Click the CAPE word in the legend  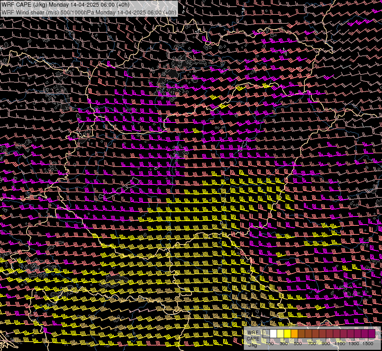pos(253,339)
